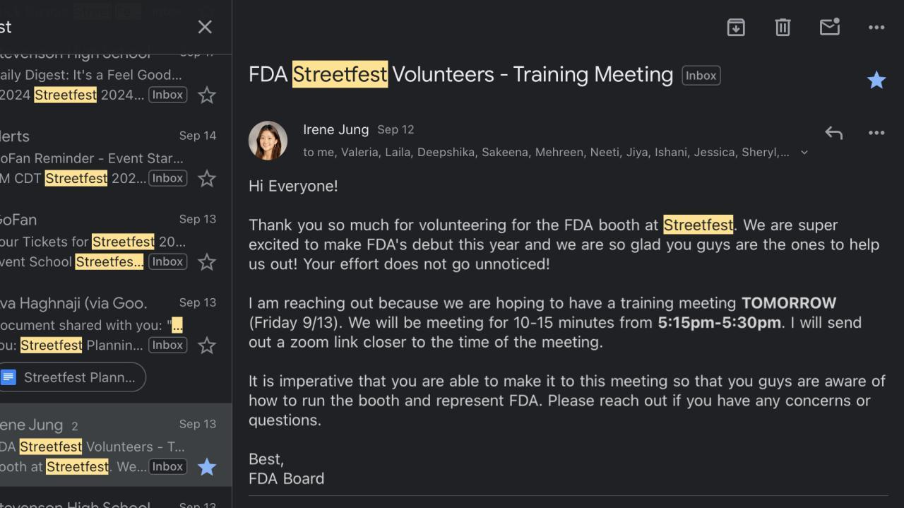Screen dimensions: 904x508
Task: Expand the recipient details chevron
Action: [x=804, y=153]
